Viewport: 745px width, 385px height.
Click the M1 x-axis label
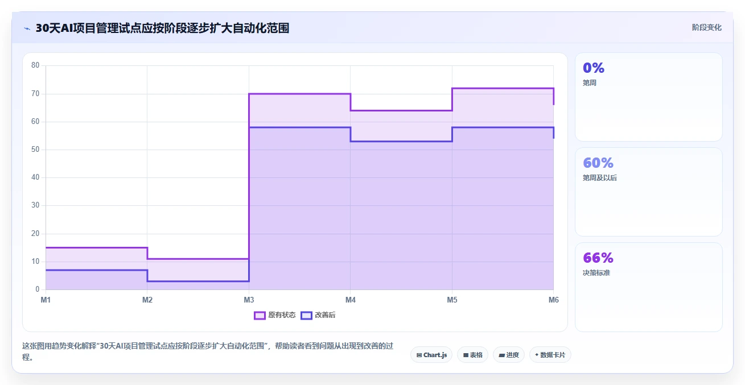tap(46, 300)
